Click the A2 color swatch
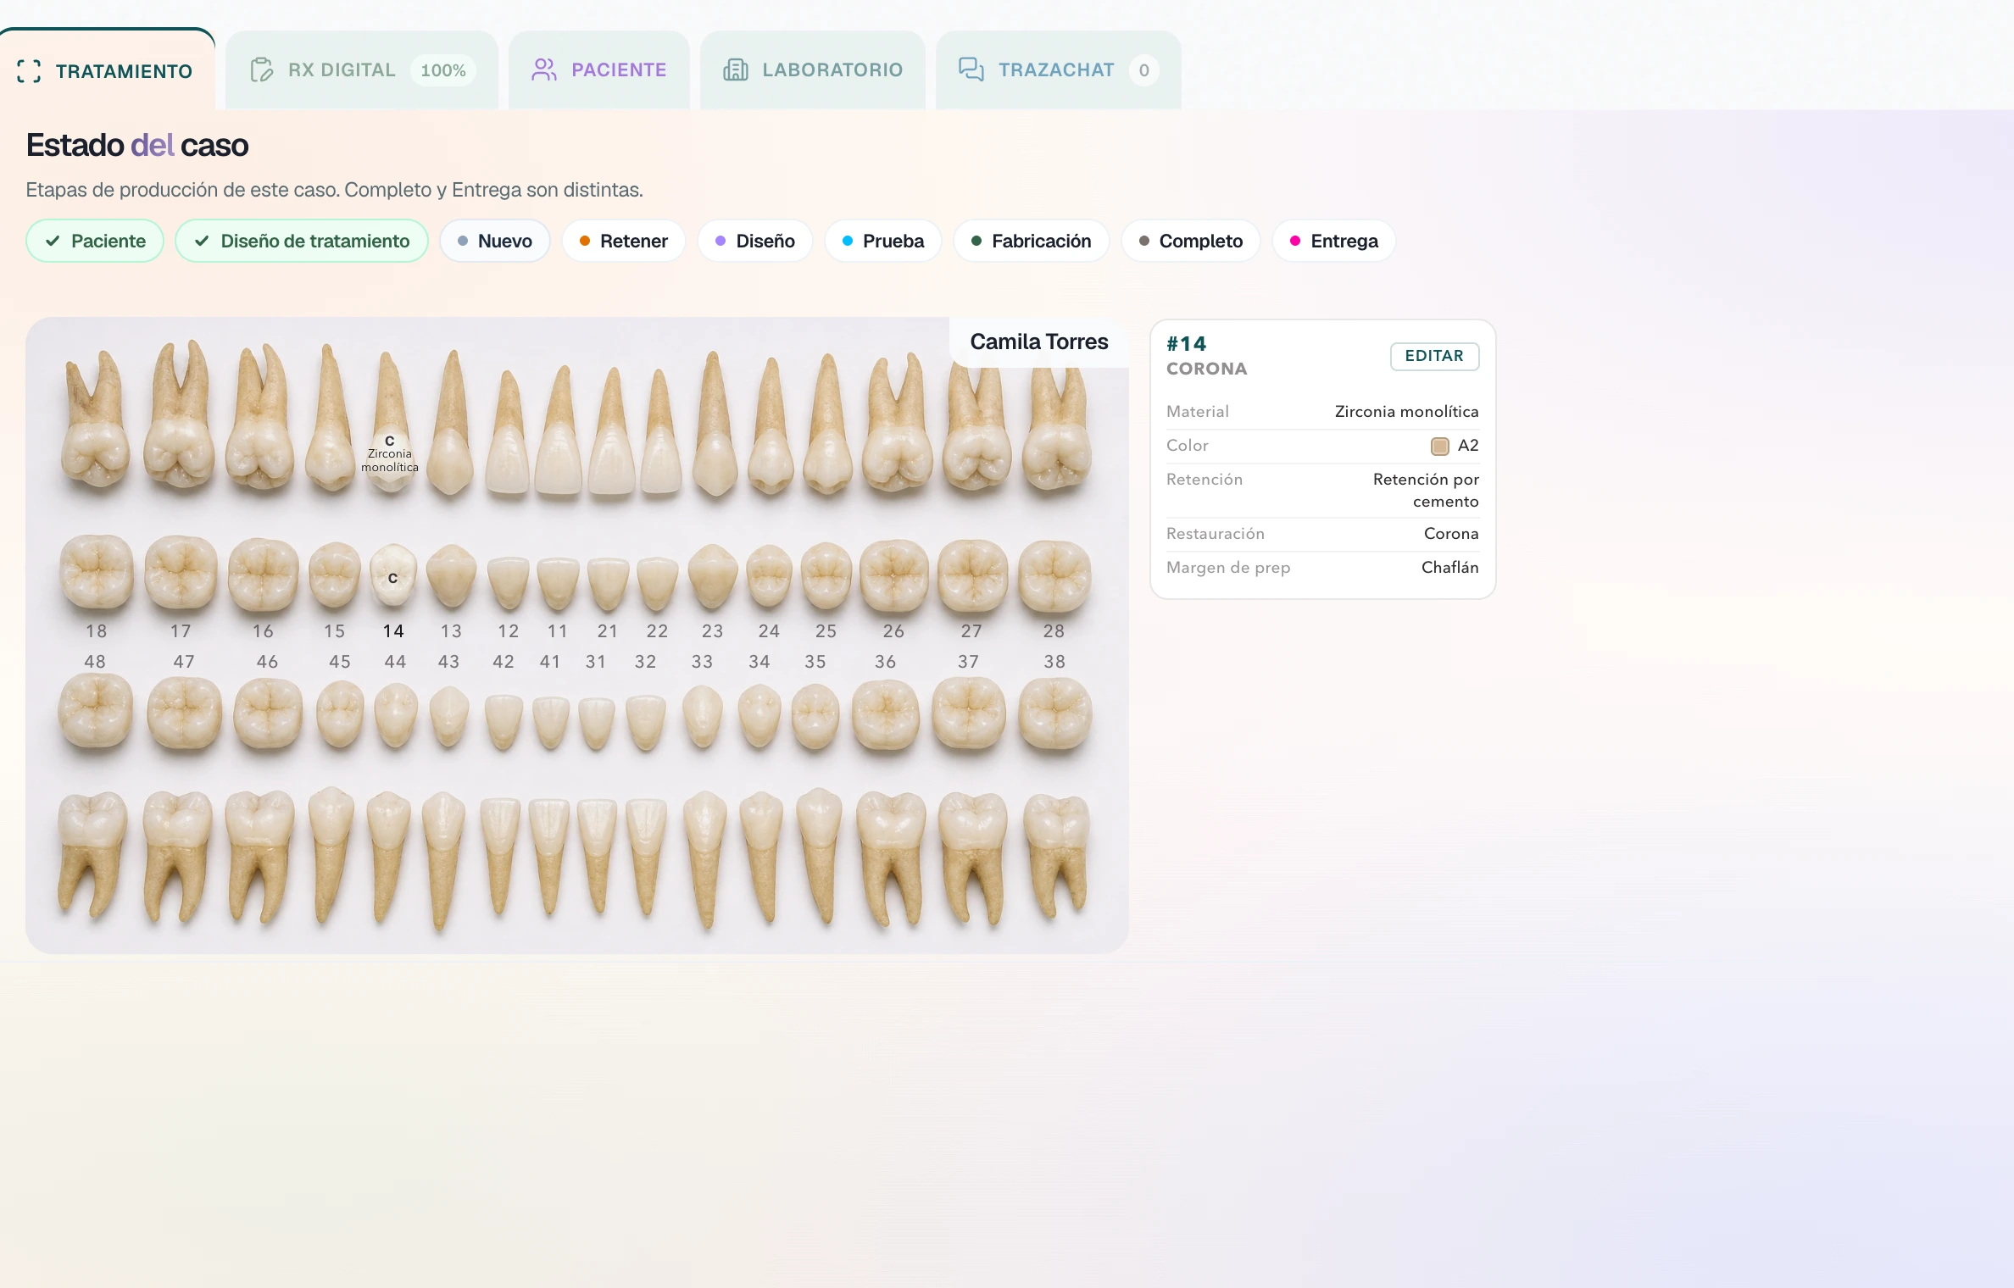This screenshot has height=1288, width=2014. (x=1439, y=446)
